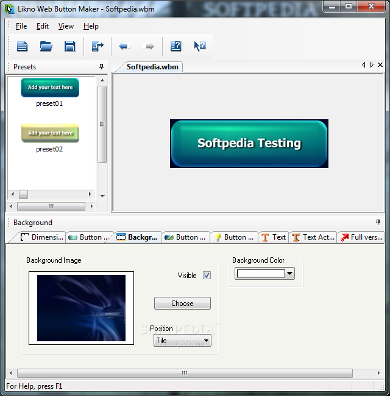Select the preset01 teal button thumbnail
Viewport: 390px width, 396px height.
point(50,88)
